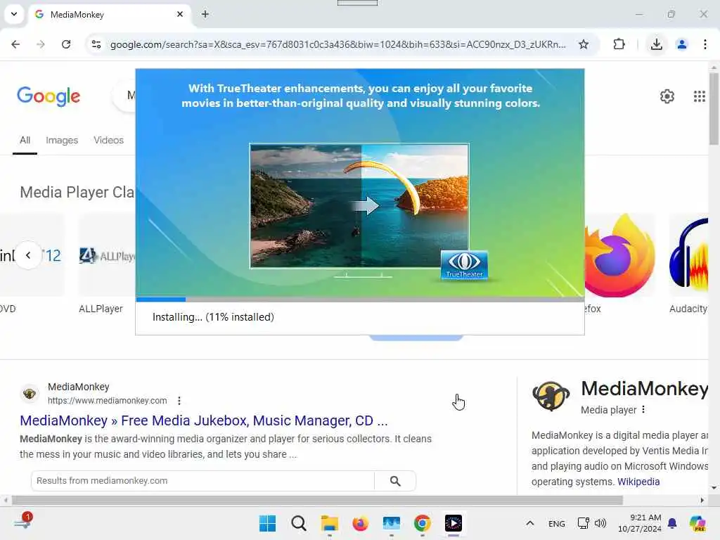Click the installer progress bar
The width and height of the screenshot is (720, 540).
point(360,300)
